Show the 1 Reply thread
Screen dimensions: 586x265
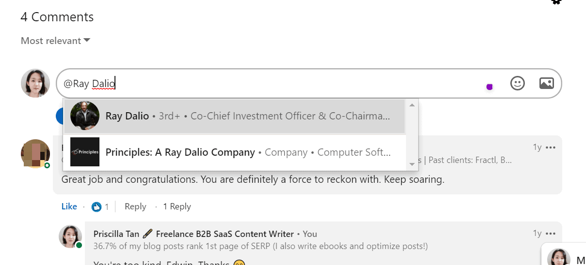click(x=177, y=206)
